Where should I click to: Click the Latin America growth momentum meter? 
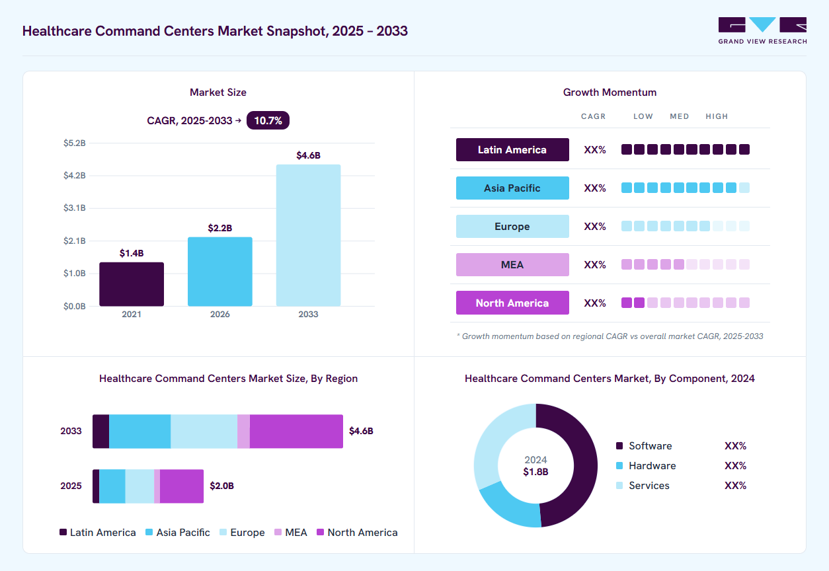686,149
